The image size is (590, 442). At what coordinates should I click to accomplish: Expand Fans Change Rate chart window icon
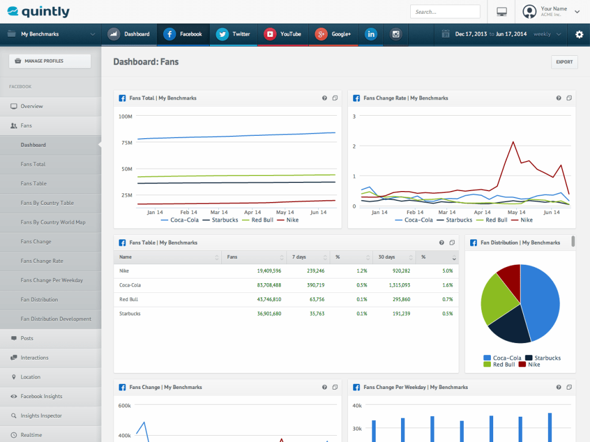(x=569, y=98)
